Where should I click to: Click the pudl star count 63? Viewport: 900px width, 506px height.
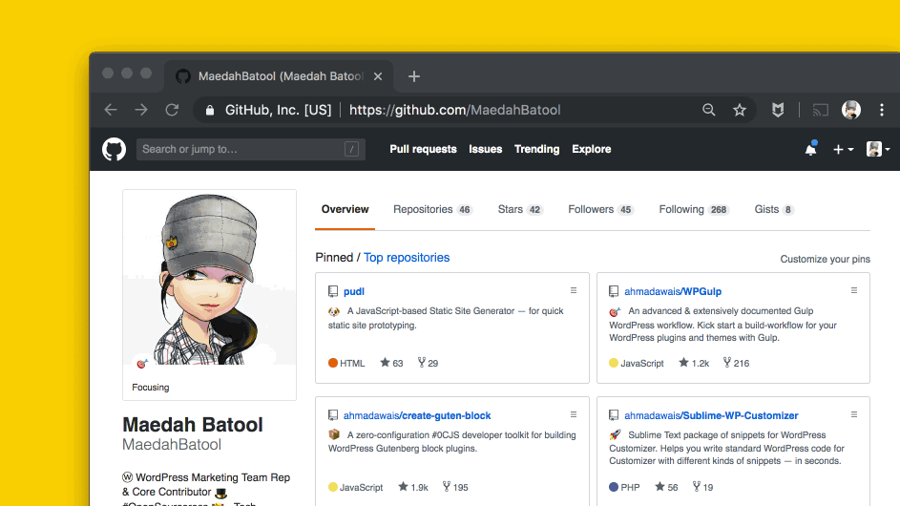click(x=391, y=363)
